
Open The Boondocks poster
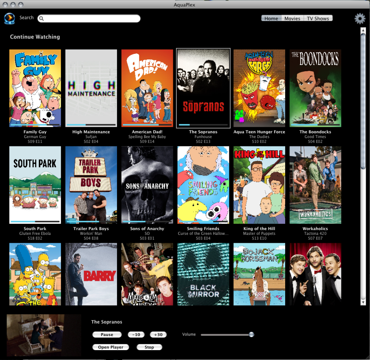(x=315, y=88)
